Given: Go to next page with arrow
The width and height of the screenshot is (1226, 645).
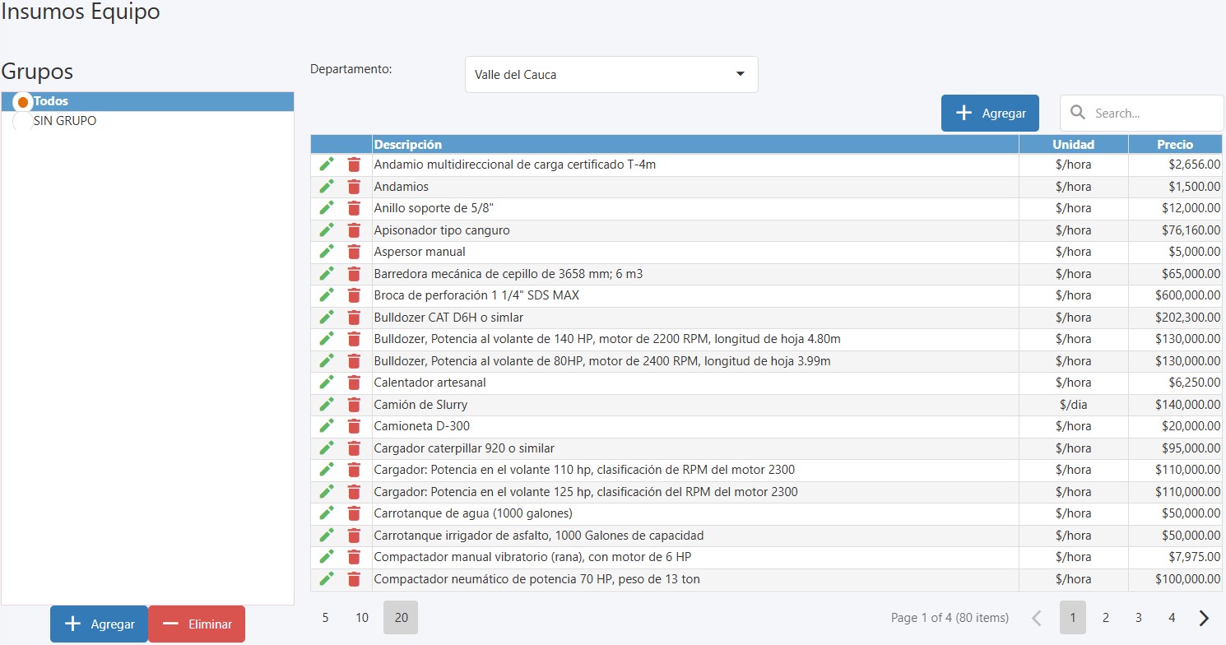Looking at the screenshot, I should [x=1204, y=618].
